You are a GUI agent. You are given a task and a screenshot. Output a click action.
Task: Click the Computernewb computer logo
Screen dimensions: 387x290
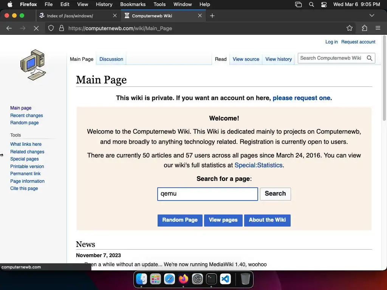coord(33,65)
